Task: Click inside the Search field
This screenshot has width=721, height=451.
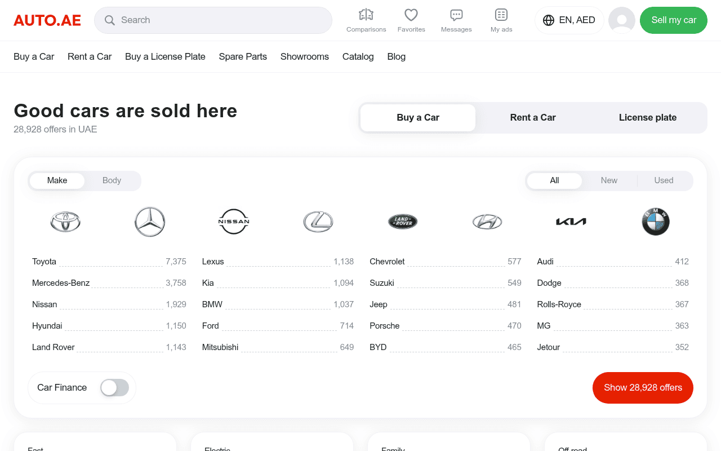Action: [213, 20]
